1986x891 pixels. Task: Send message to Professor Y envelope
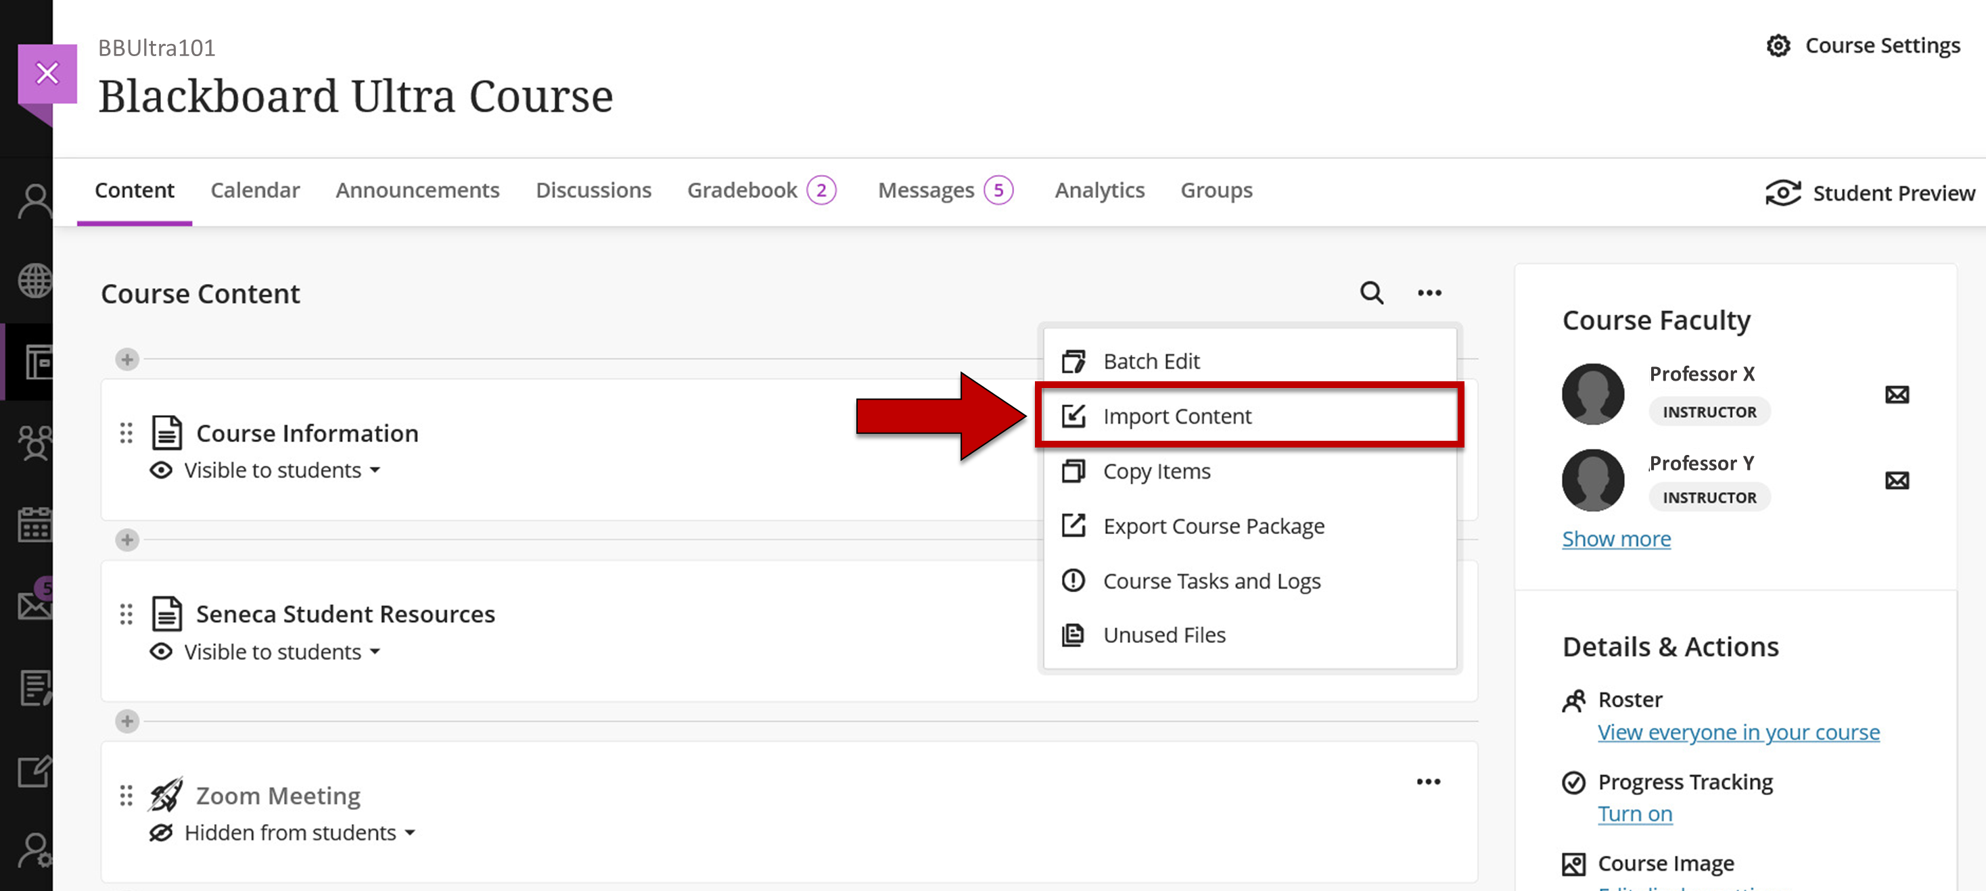point(1897,481)
